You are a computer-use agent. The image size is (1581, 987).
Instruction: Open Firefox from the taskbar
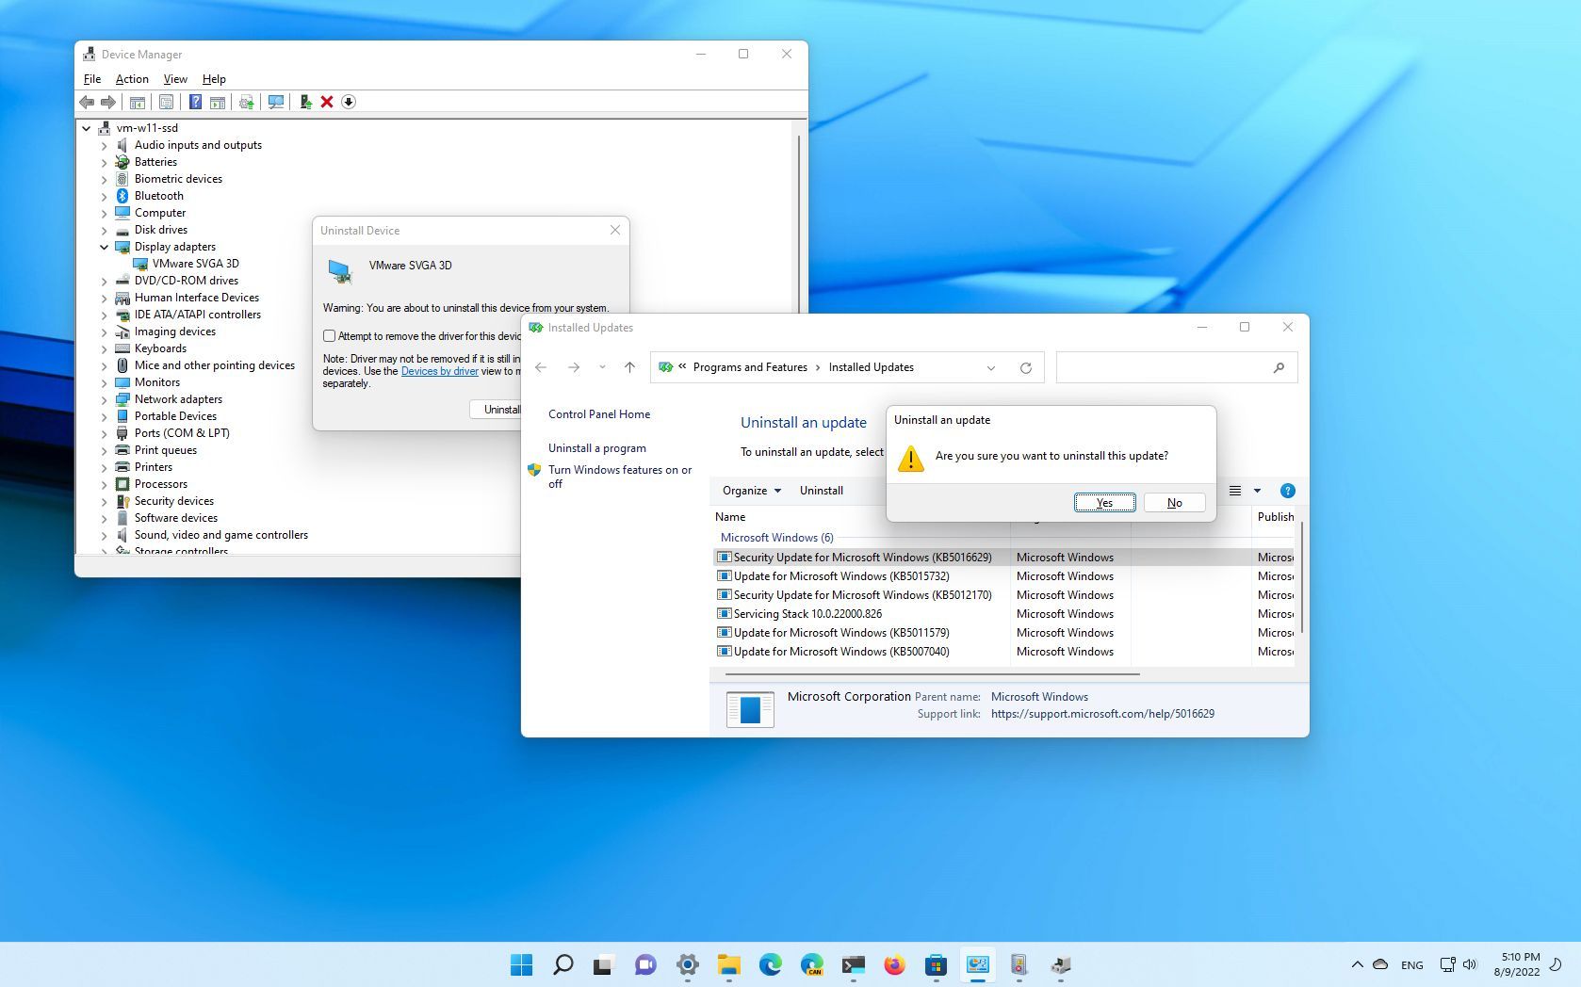click(x=893, y=965)
